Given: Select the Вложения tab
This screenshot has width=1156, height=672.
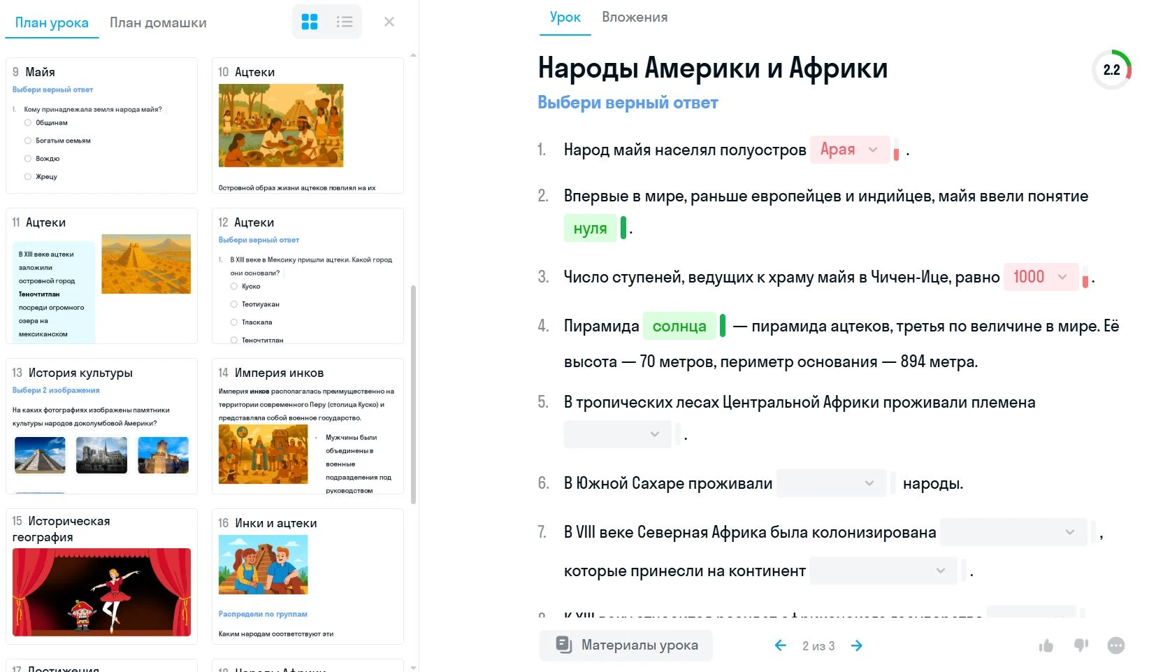Looking at the screenshot, I should [635, 17].
